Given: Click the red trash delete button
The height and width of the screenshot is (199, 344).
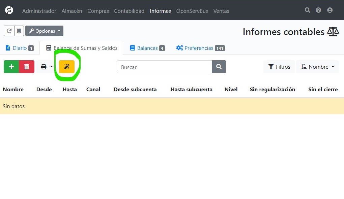Looking at the screenshot, I should 27,67.
